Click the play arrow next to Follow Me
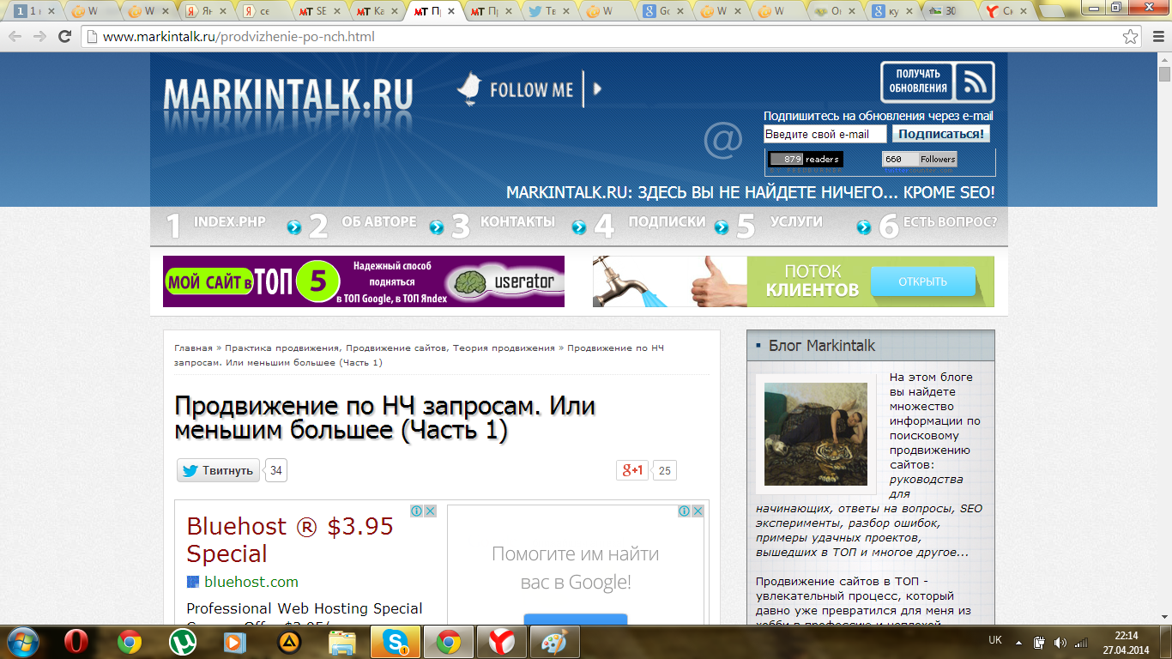This screenshot has height=659, width=1172. point(597,88)
